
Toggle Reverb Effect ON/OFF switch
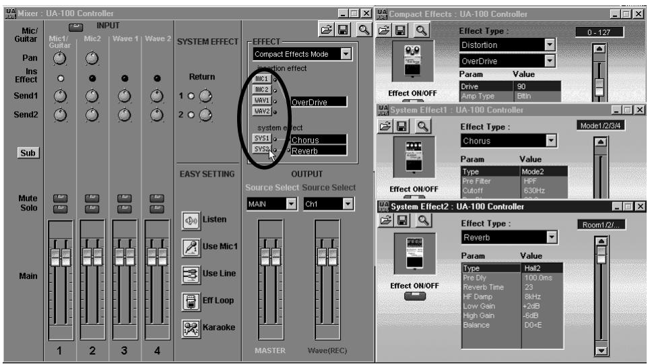(415, 296)
